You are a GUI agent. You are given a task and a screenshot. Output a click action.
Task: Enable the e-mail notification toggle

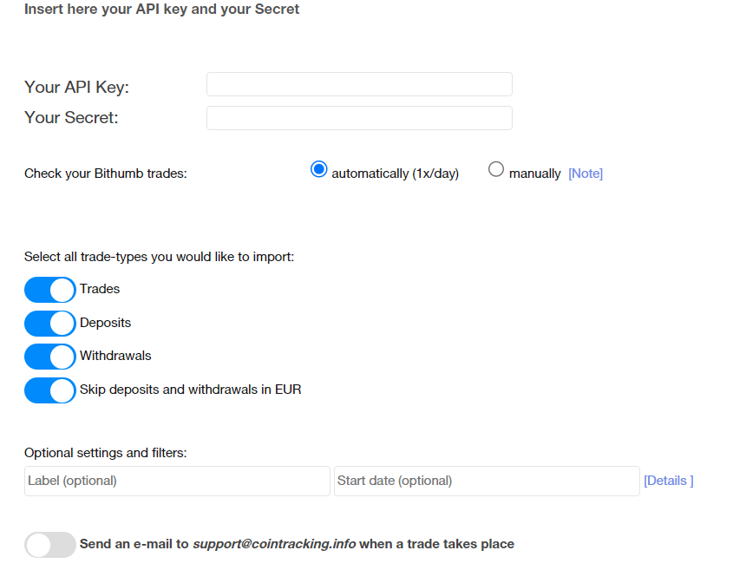click(50, 545)
